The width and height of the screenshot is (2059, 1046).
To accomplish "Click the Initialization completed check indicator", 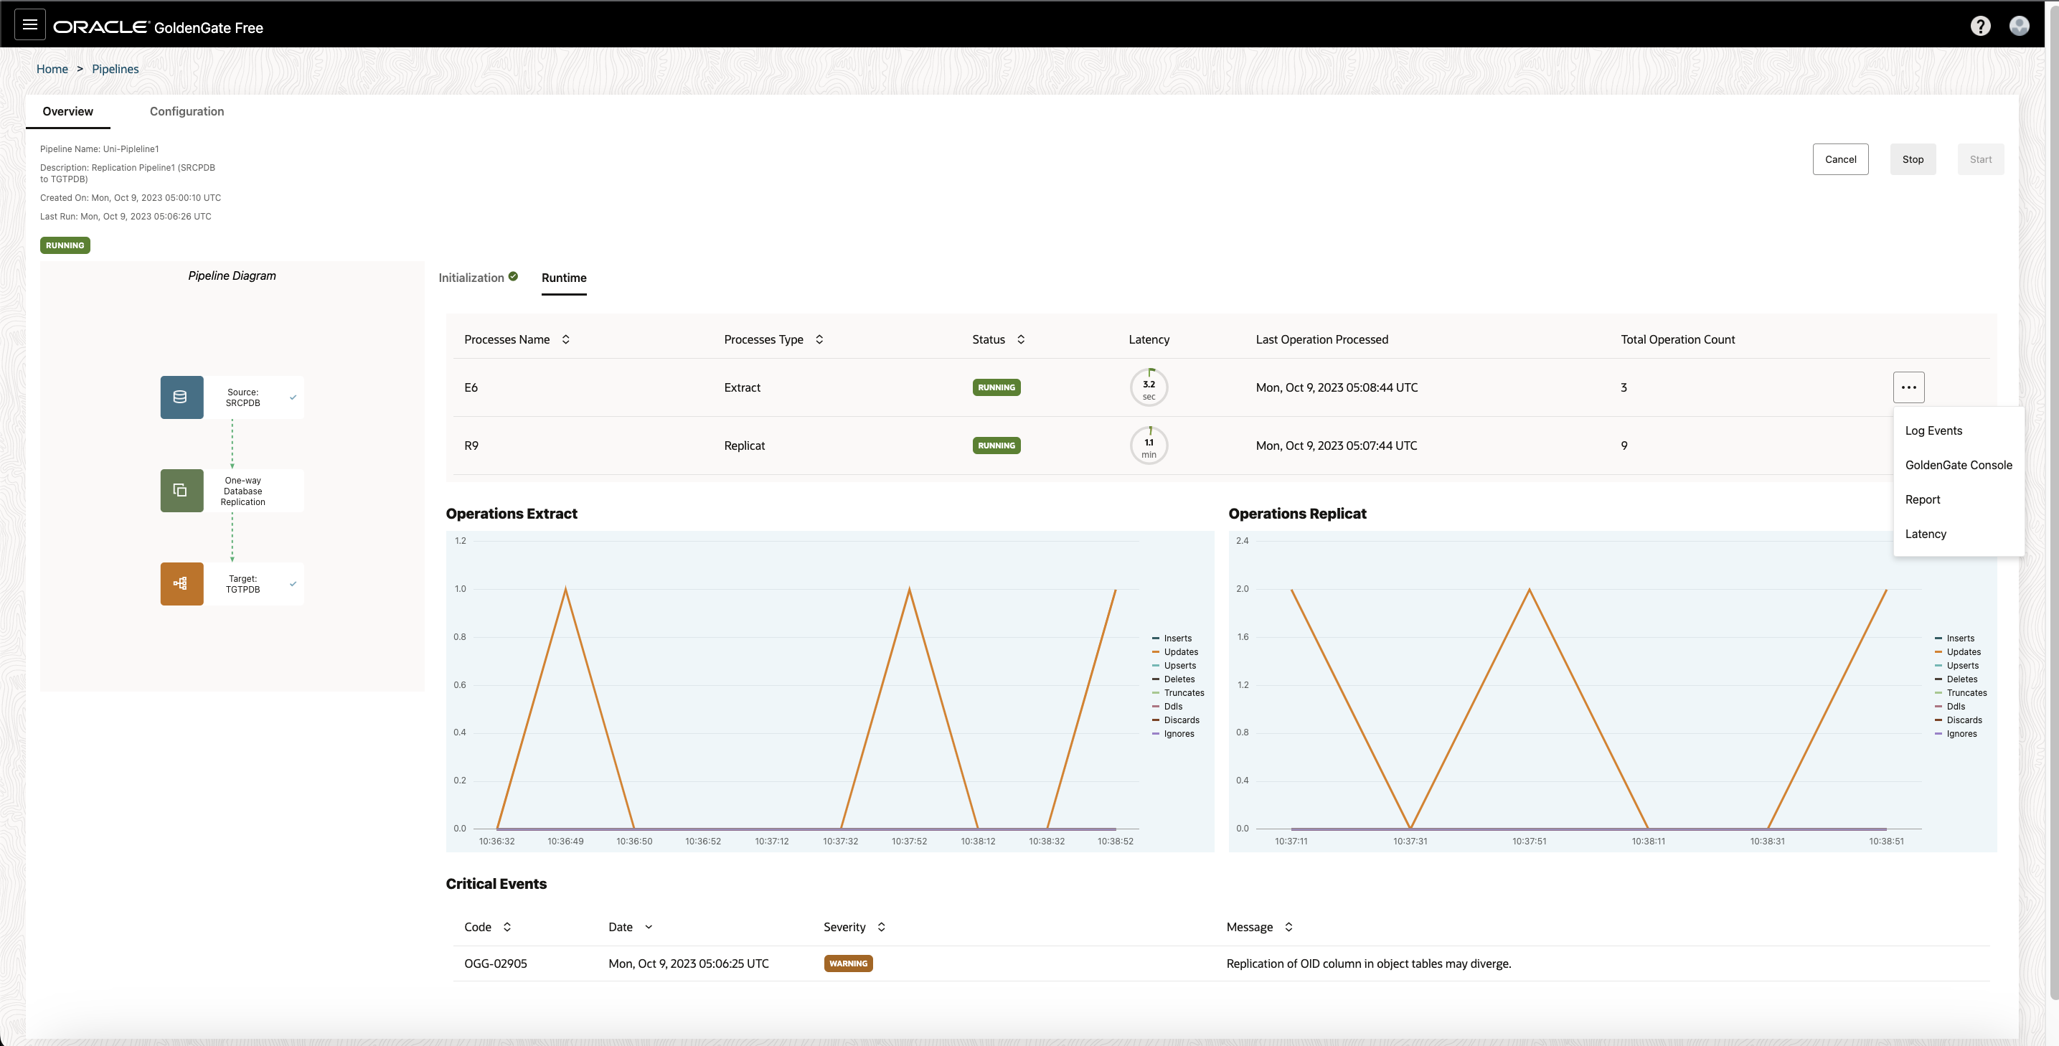I will (512, 275).
